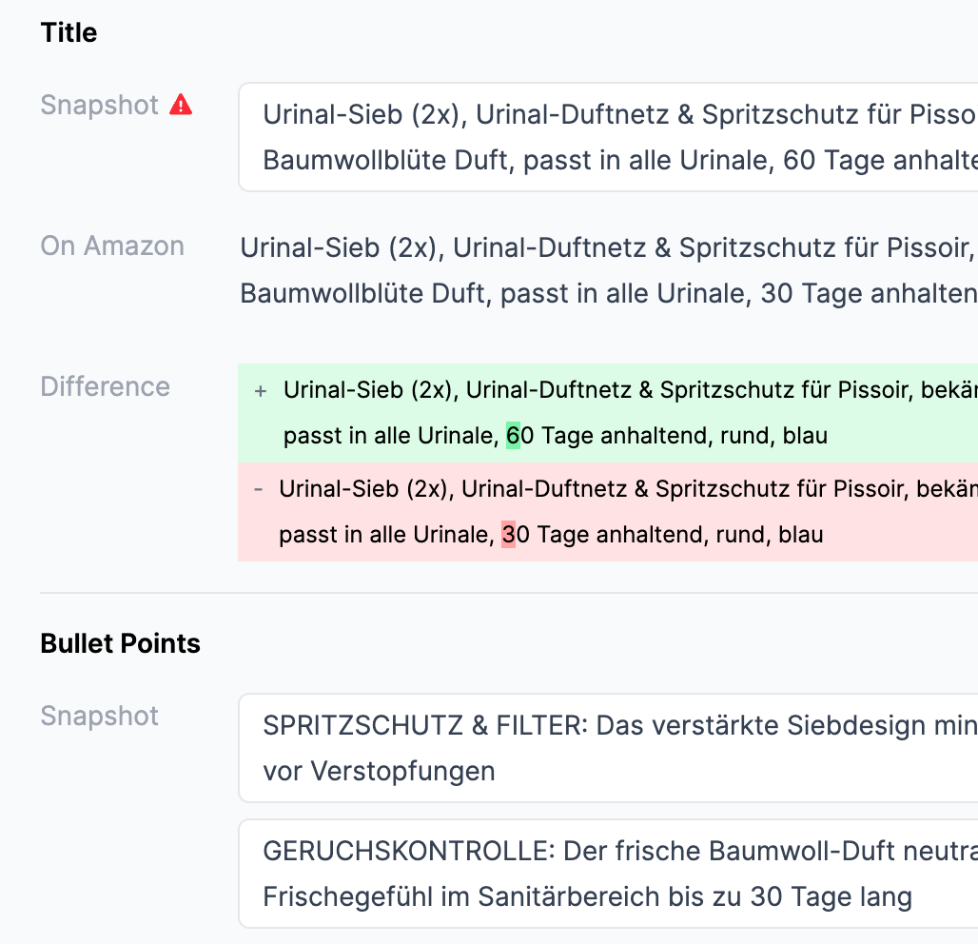Click the Bullet Points section heading
978x944 pixels.
click(120, 644)
